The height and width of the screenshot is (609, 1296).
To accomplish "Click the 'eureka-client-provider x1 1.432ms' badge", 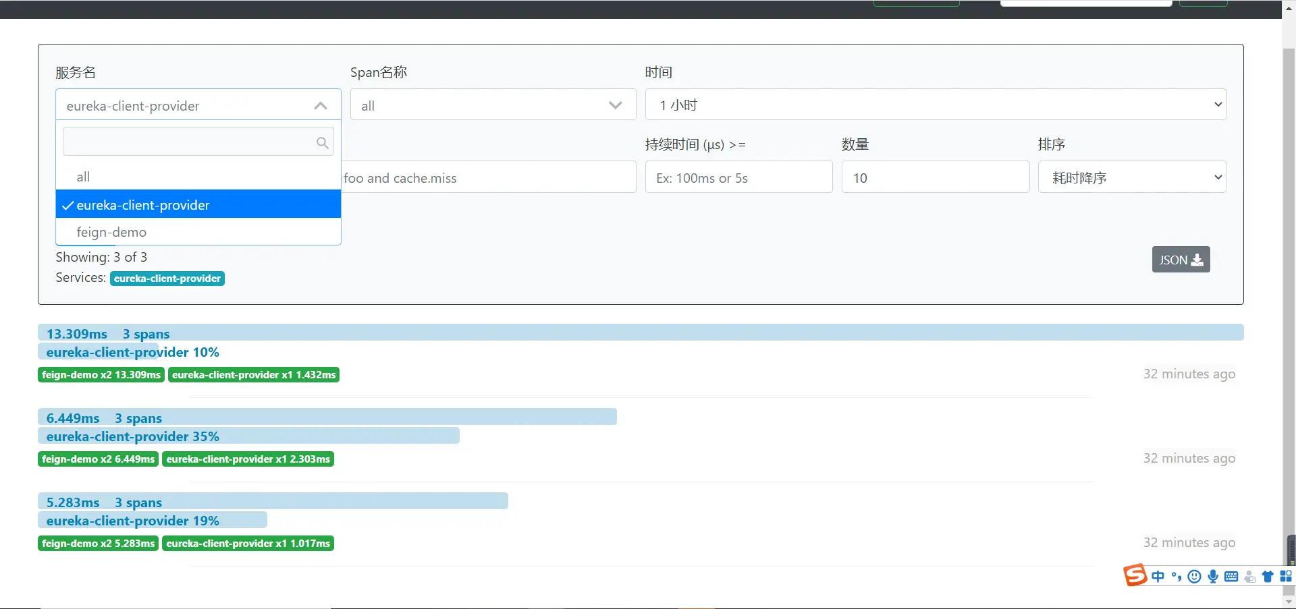I will click(x=254, y=374).
